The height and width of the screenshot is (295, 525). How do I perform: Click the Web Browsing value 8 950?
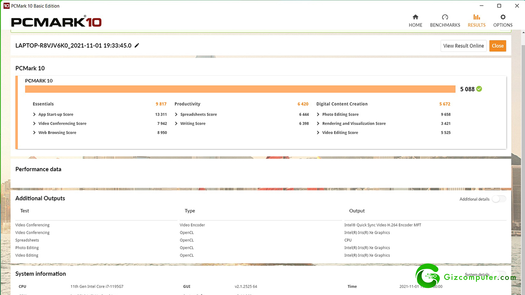pos(162,132)
